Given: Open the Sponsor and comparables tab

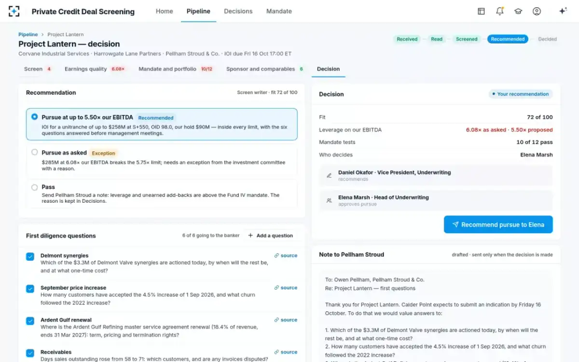Looking at the screenshot, I should point(264,69).
